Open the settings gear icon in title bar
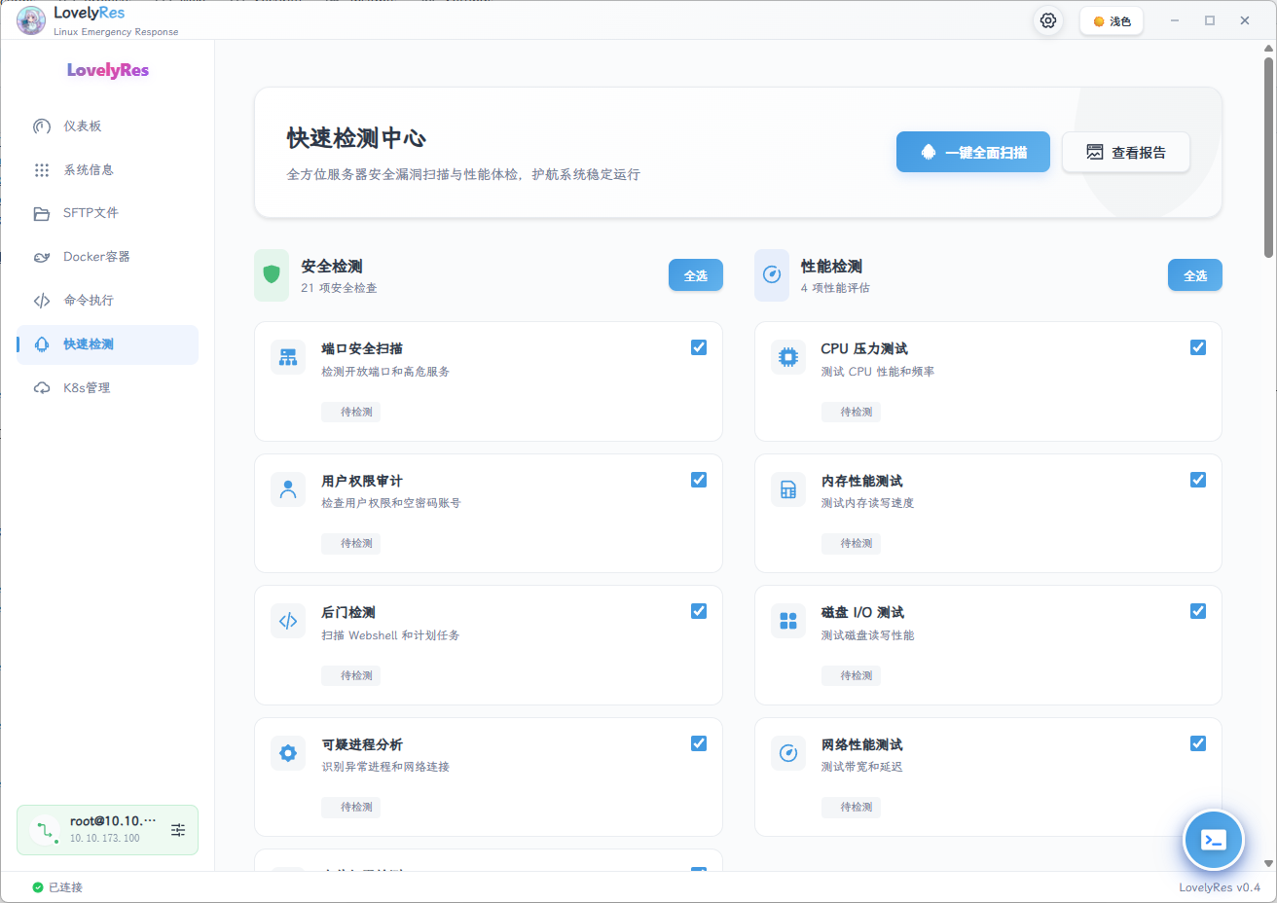1277x903 pixels. point(1048,20)
